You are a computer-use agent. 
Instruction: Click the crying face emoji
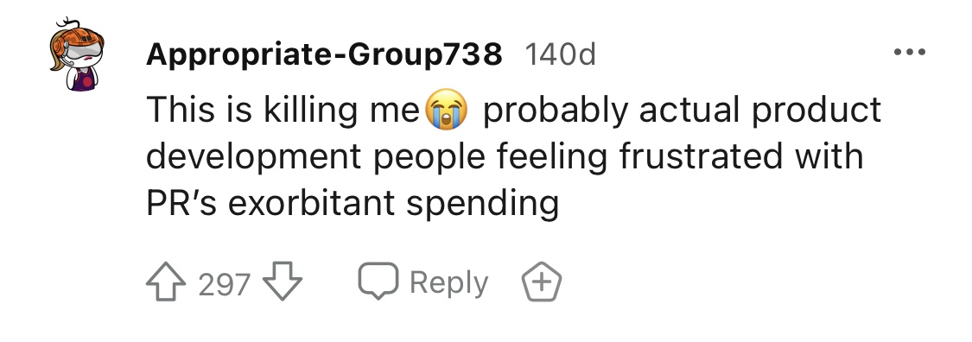[x=445, y=111]
